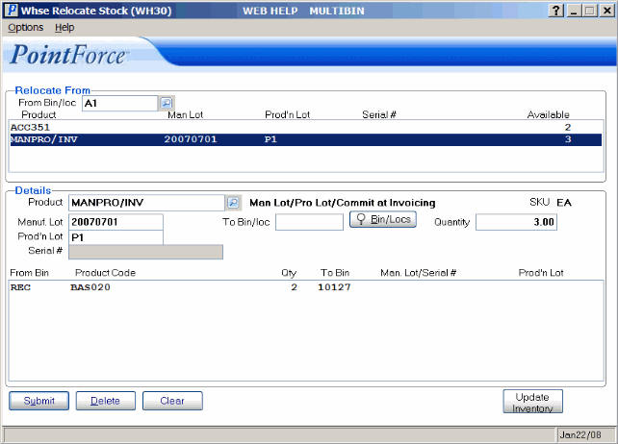
Task: Click the Serial # header in Relocate From
Action: point(379,115)
